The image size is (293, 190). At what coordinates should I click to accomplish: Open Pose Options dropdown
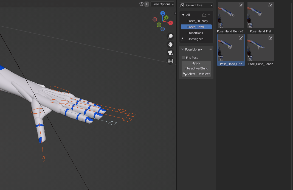point(163,4)
